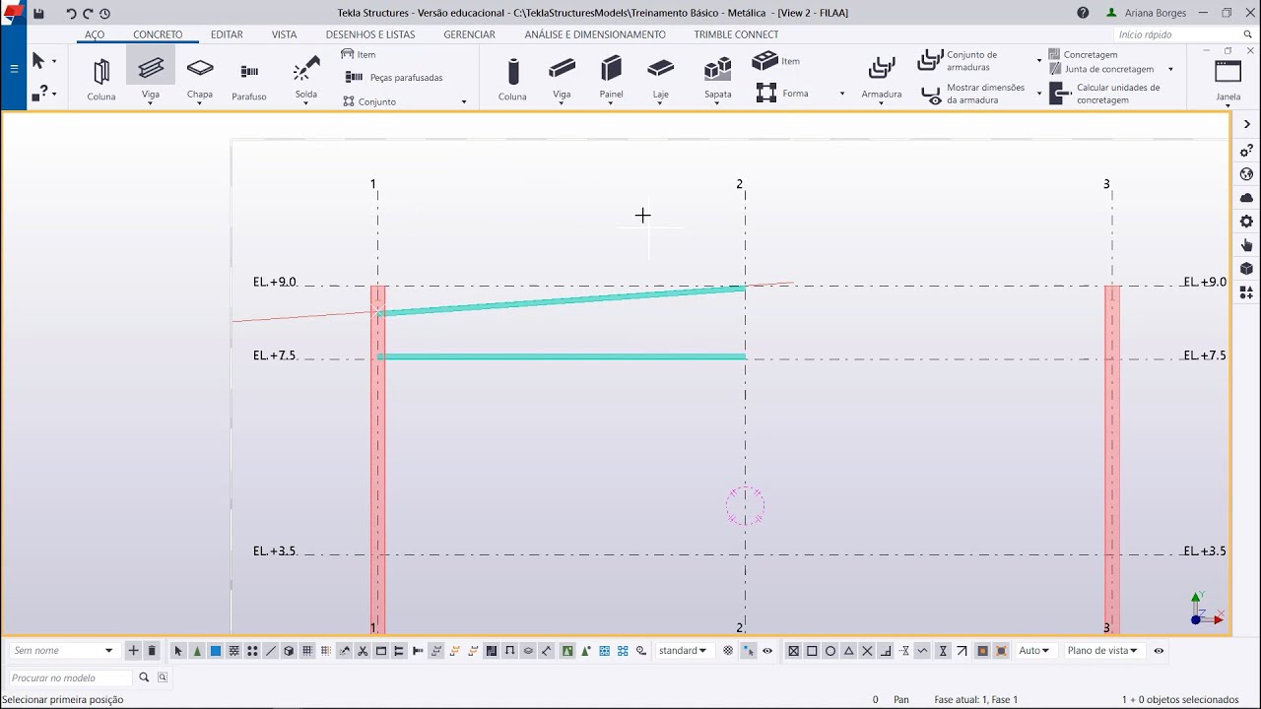Viewport: 1261px width, 709px height.
Task: Toggle the scissors select cuts switch
Action: click(x=363, y=651)
